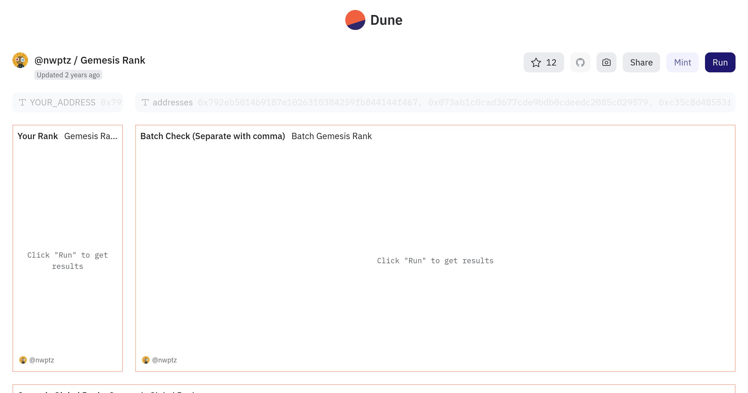Click the text type icon beside YOUR_ADDRESS
The width and height of the screenshot is (748, 393).
pyautogui.click(x=22, y=102)
